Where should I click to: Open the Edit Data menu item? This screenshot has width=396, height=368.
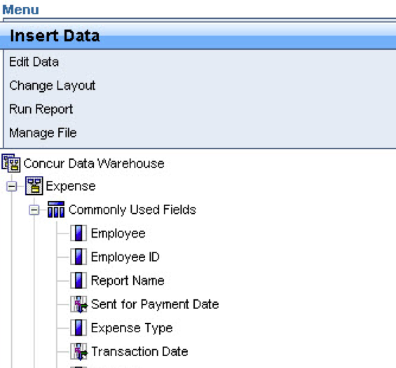pos(34,62)
